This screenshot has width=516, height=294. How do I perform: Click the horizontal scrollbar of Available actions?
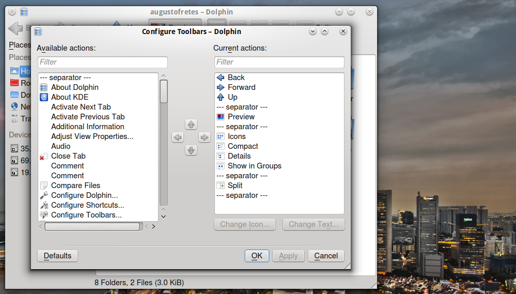pyautogui.click(x=92, y=226)
